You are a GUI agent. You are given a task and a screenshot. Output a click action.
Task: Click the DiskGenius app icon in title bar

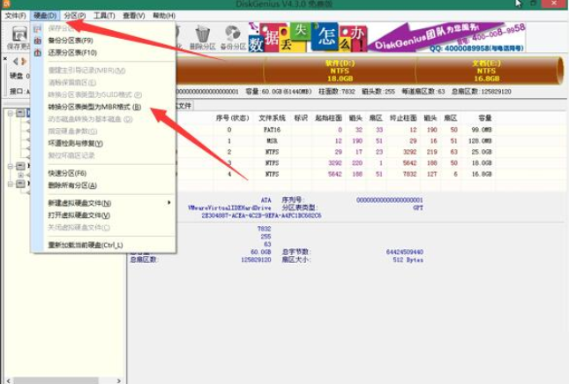coord(6,4)
